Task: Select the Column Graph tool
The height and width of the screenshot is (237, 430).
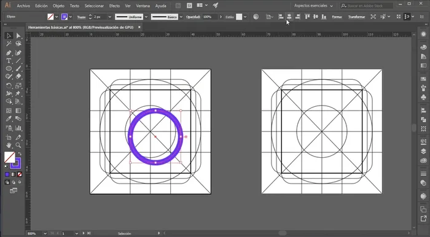Action: (x=18, y=128)
